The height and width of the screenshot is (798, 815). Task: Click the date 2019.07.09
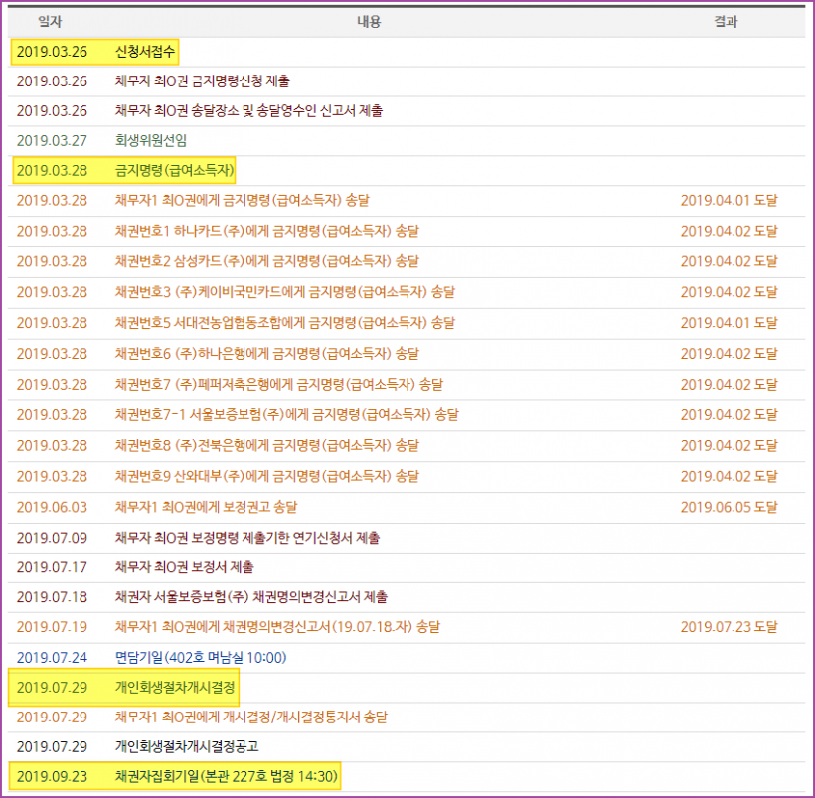52,538
